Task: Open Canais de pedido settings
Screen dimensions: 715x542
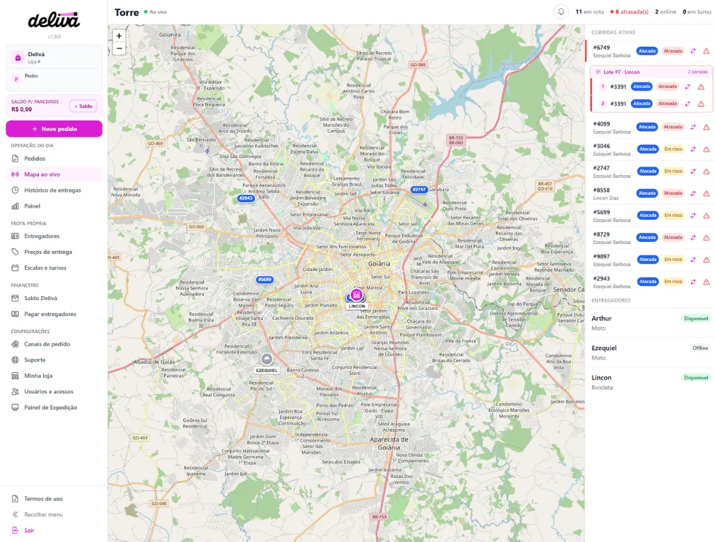Action: [x=54, y=344]
